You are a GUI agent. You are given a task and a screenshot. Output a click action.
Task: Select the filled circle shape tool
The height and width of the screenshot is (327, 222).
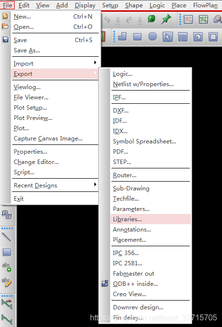[x=153, y=37]
